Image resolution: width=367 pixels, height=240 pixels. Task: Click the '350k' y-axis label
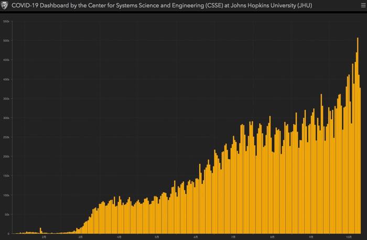coord(6,99)
